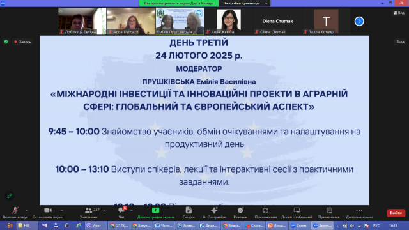
Task: Switch to Word Зимо... document
Action: tap(187, 226)
